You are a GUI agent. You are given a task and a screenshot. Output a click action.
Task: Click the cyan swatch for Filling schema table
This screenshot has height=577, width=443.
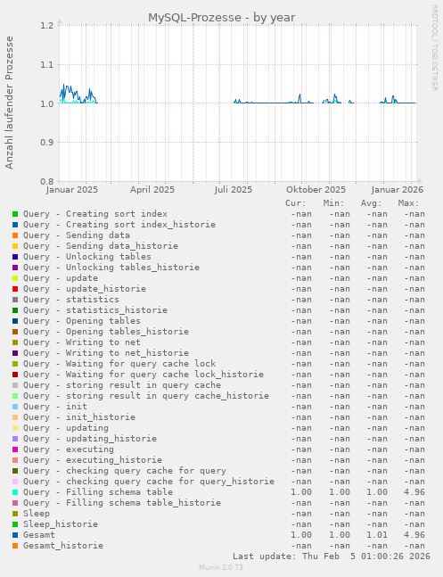click(x=15, y=492)
